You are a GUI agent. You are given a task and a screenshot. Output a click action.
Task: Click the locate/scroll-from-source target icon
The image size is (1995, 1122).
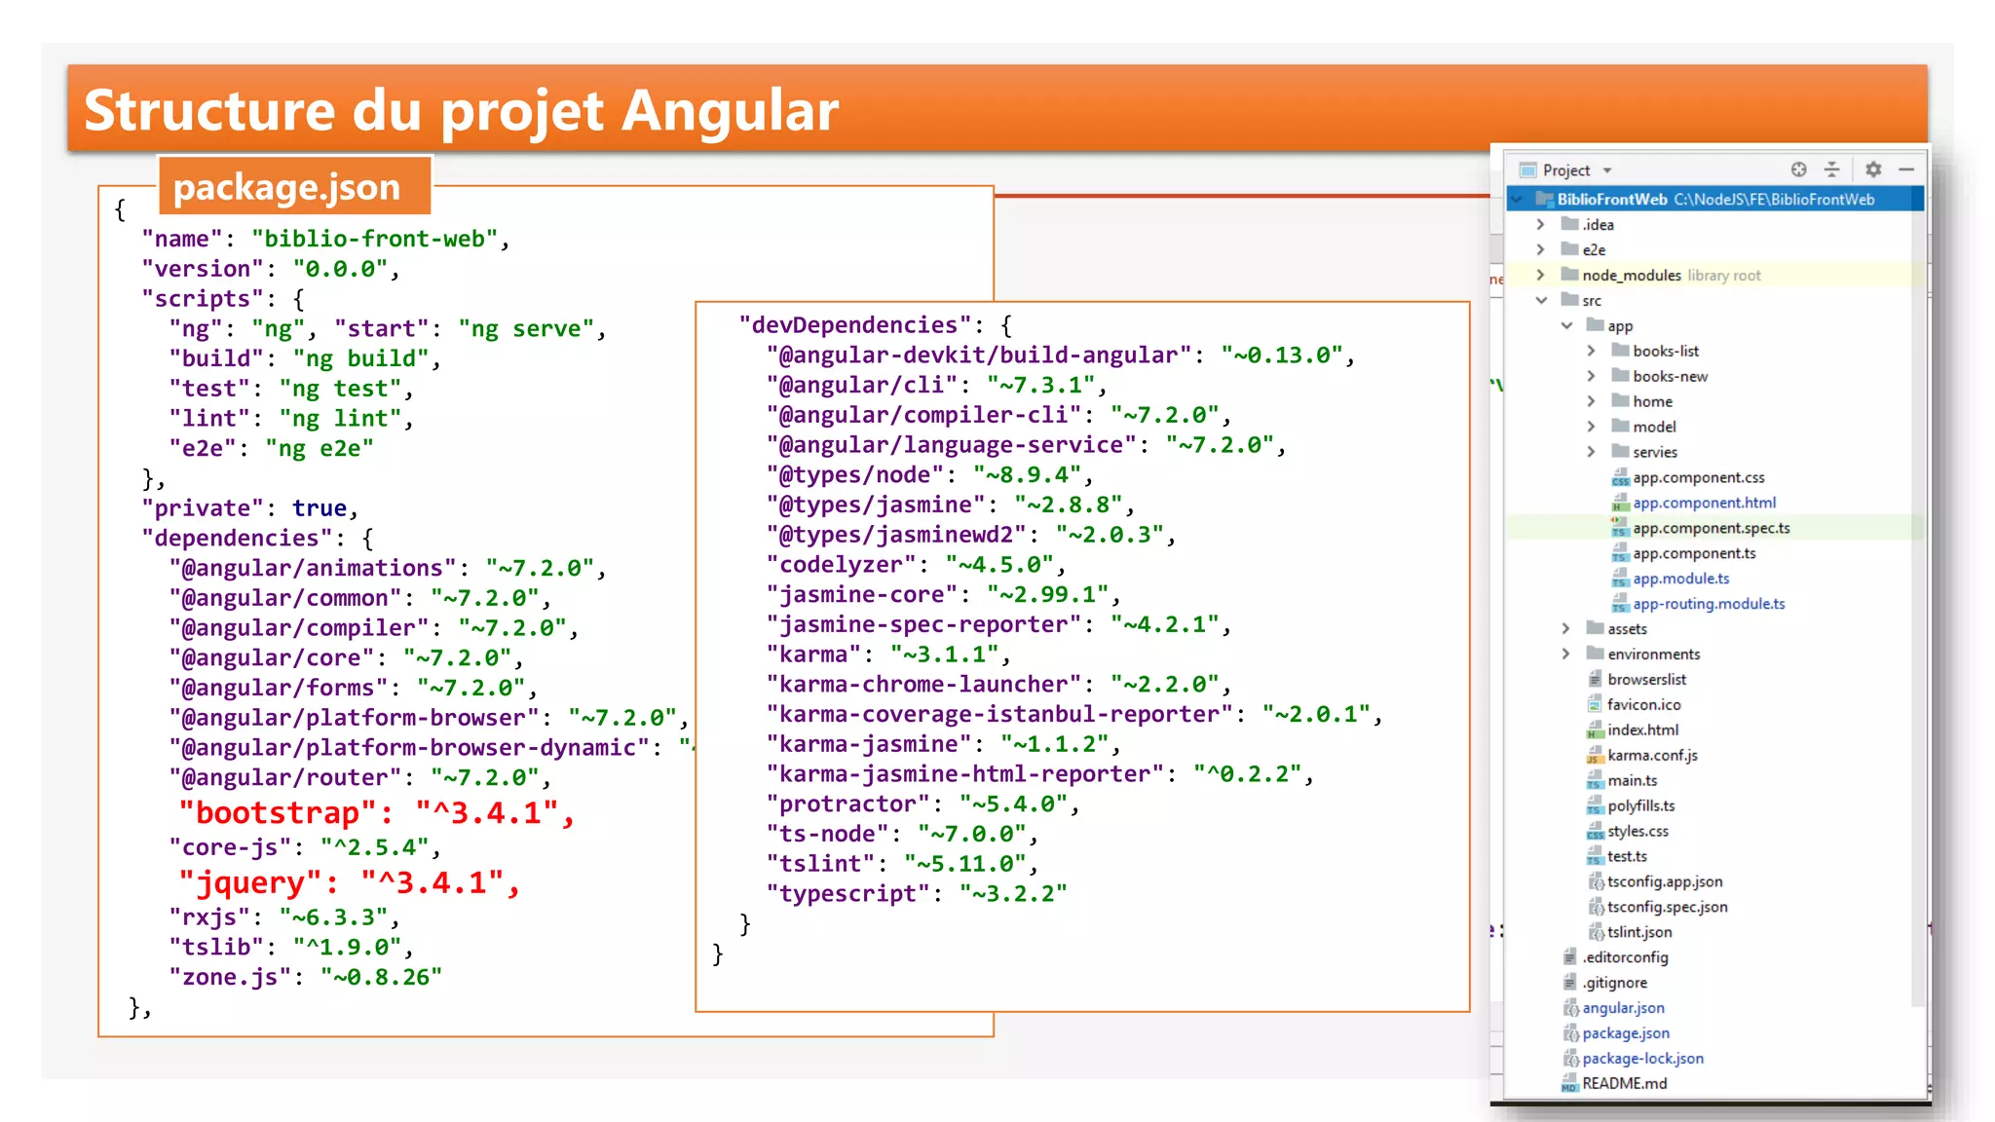pyautogui.click(x=1798, y=169)
